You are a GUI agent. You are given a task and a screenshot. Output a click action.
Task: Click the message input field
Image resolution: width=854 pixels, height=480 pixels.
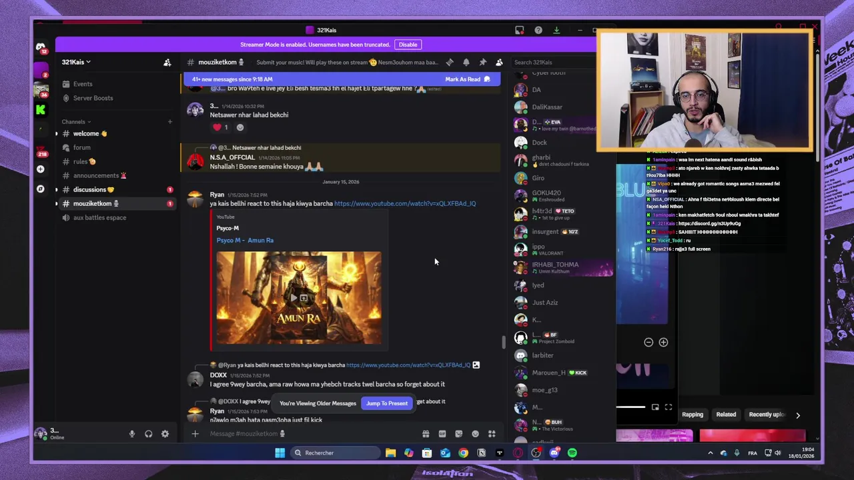point(314,434)
